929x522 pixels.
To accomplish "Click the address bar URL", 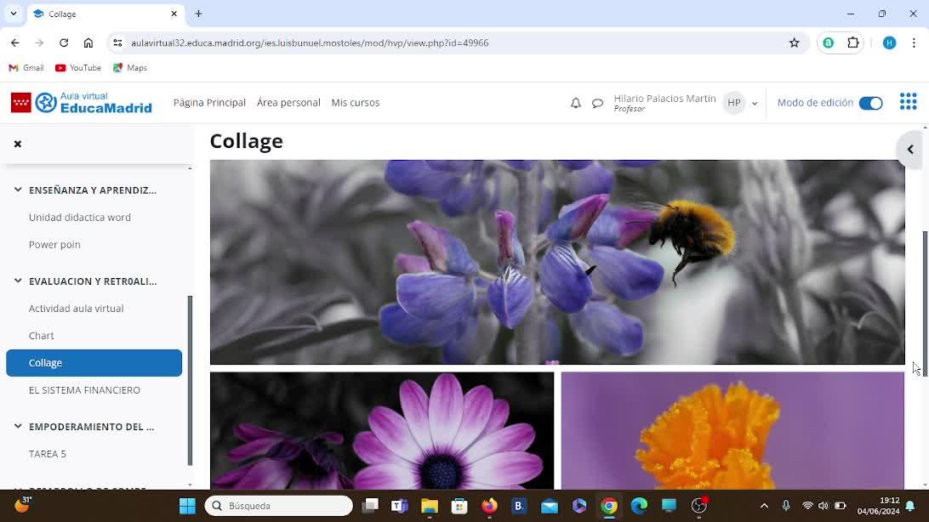I will (310, 43).
